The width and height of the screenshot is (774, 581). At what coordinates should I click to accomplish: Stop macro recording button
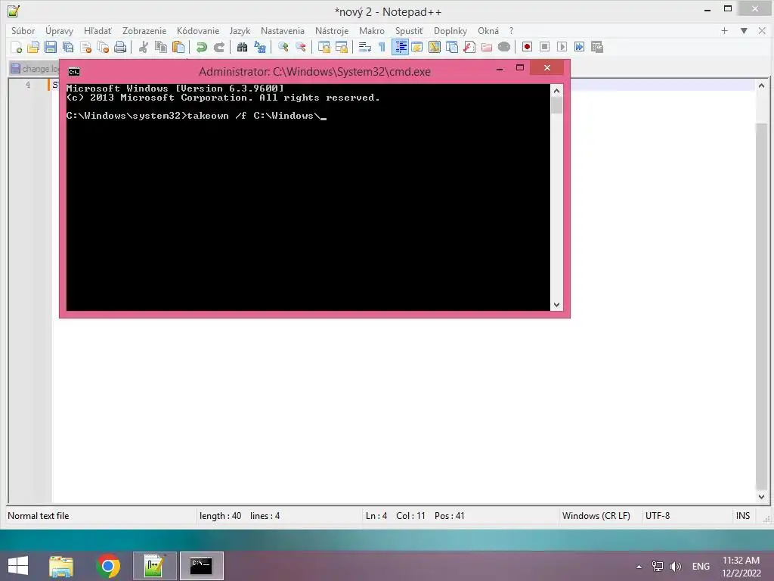pyautogui.click(x=544, y=47)
